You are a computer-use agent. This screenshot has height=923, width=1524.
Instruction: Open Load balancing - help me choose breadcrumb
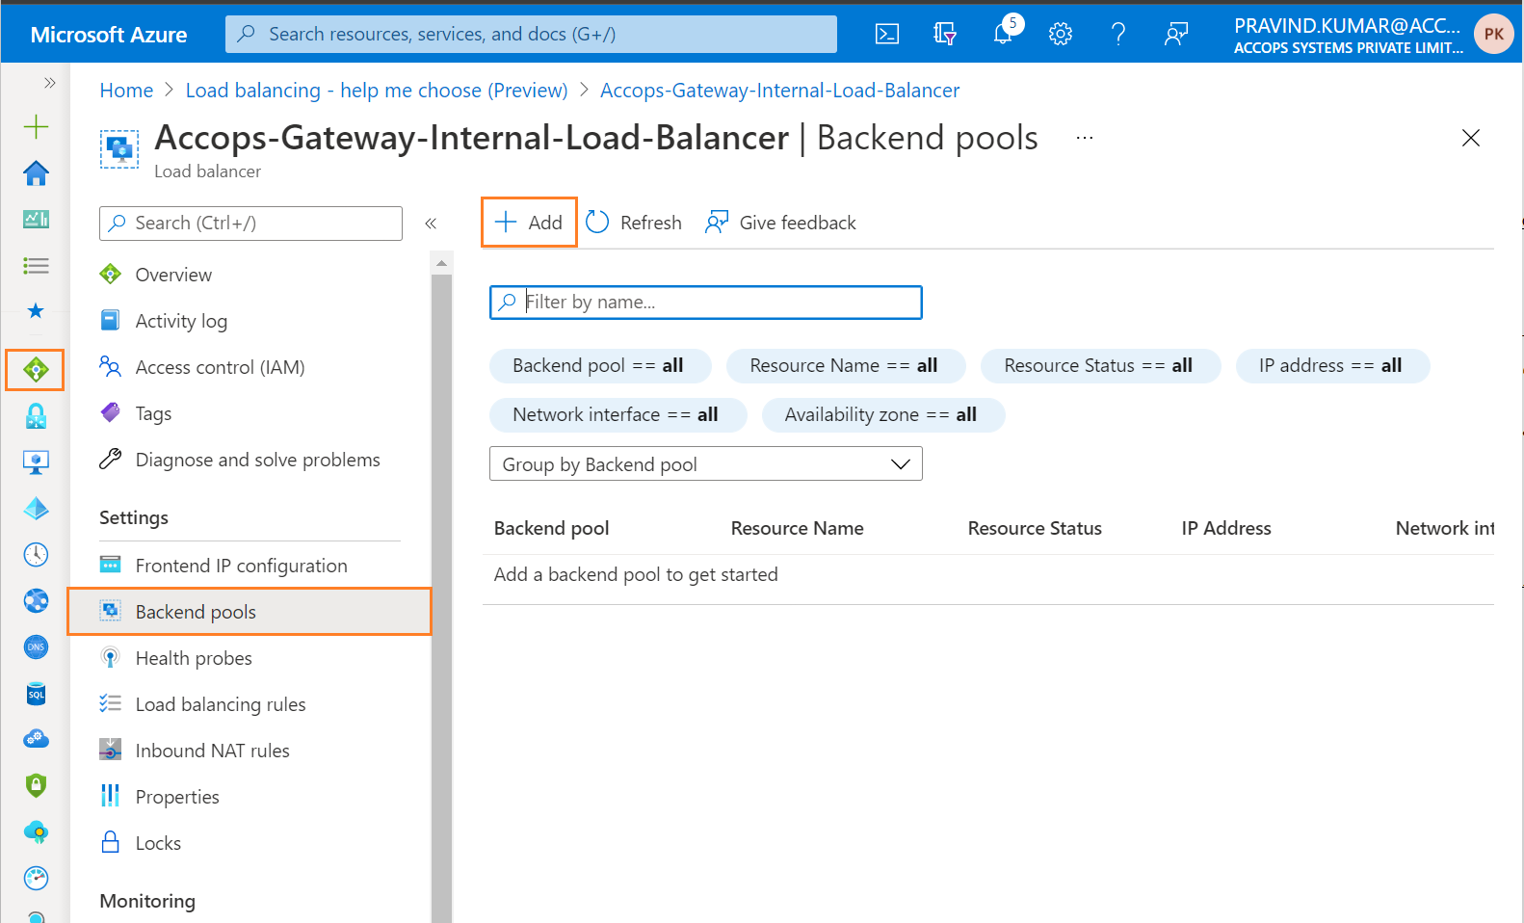coord(377,91)
